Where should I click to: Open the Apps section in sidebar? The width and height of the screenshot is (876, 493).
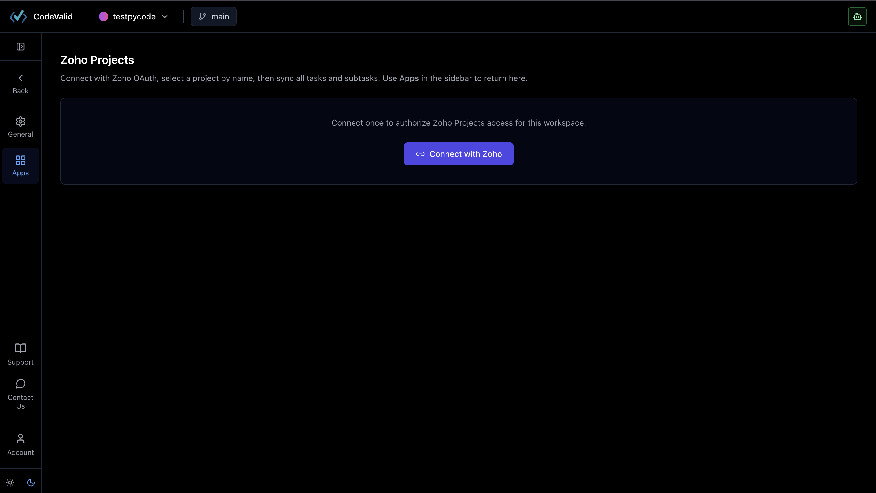[x=20, y=166]
